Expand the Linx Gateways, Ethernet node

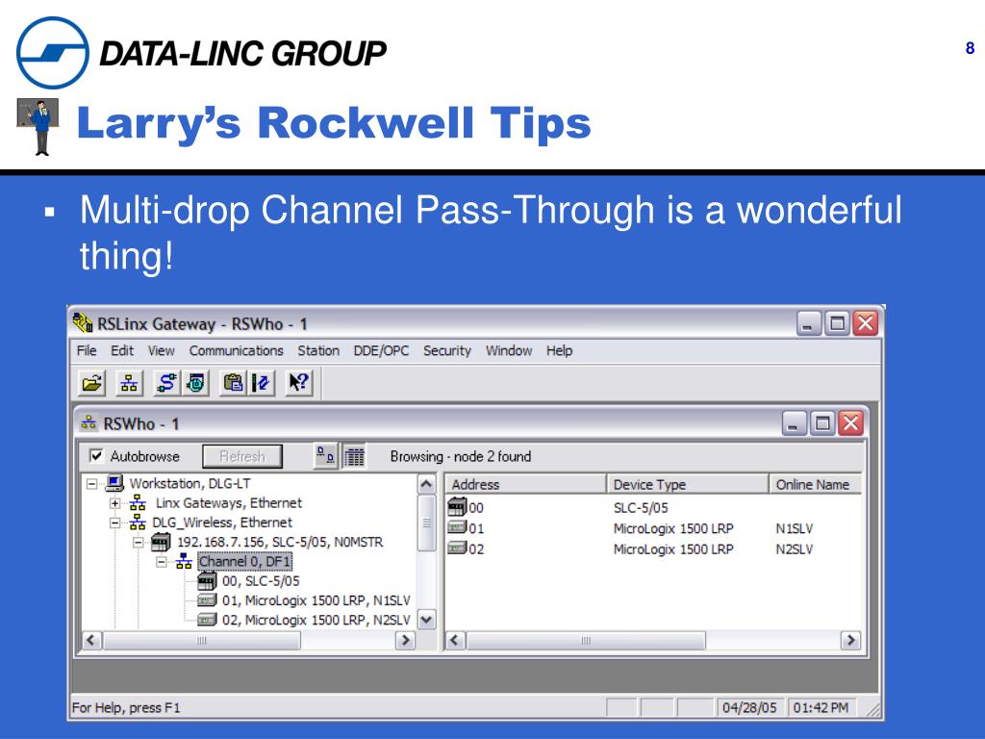pos(115,503)
